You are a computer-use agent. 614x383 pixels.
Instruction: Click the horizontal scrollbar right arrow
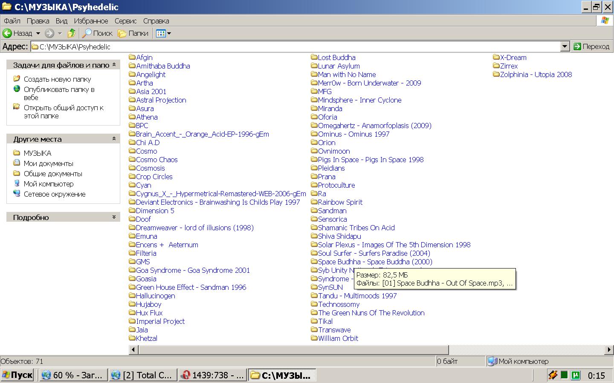(609, 350)
